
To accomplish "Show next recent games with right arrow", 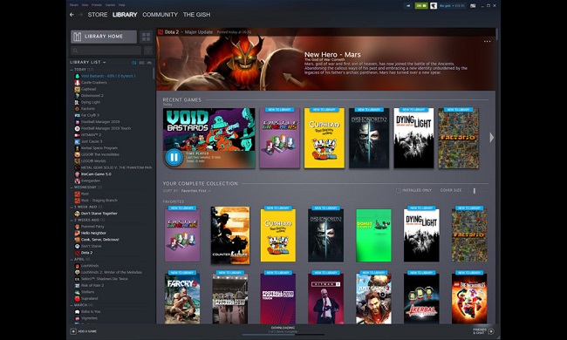I will click(x=491, y=137).
